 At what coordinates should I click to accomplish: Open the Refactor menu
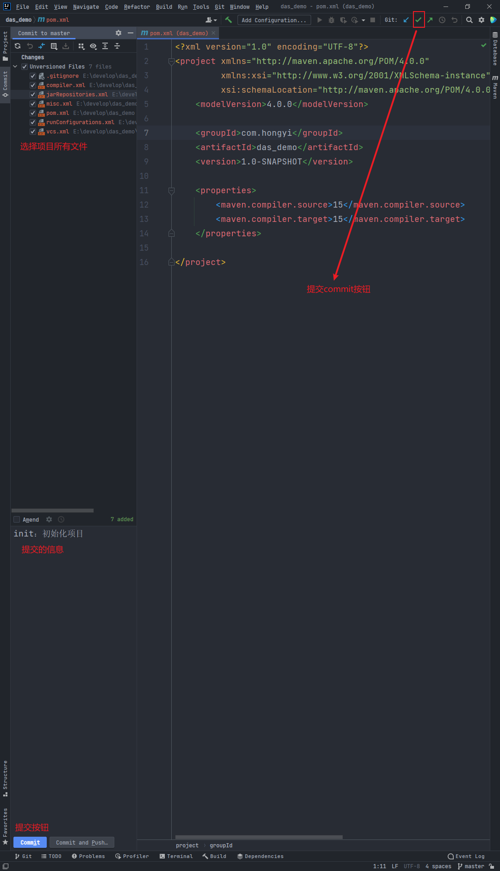[x=137, y=7]
